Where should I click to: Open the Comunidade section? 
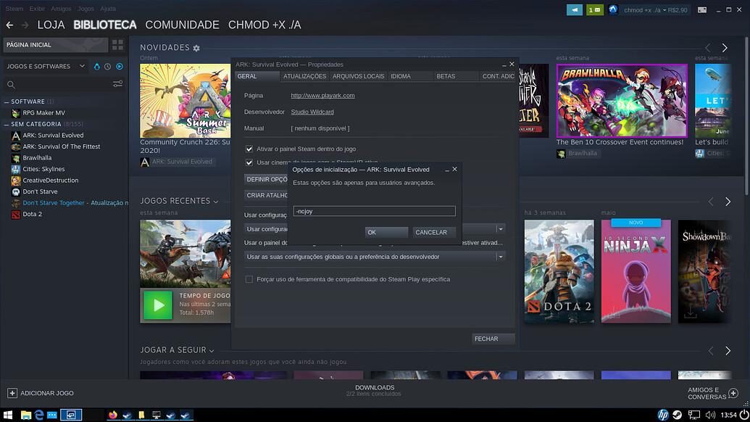point(182,25)
